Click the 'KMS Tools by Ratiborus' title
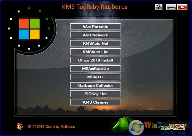Image resolution: width=192 pixels, height=136 pixels. pyautogui.click(x=95, y=7)
